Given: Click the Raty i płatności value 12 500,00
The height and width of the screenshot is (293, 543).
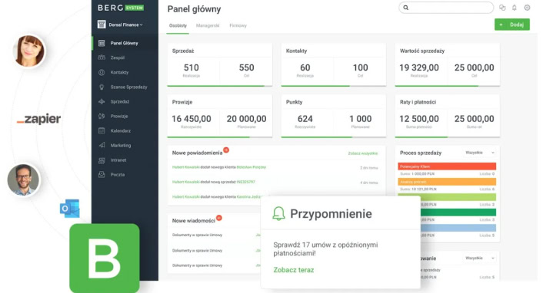Looking at the screenshot, I should [419, 119].
